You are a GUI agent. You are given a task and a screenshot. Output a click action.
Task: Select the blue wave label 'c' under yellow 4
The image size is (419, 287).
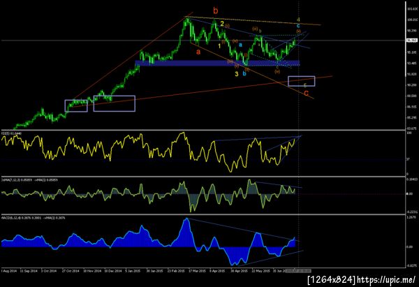tap(298, 26)
